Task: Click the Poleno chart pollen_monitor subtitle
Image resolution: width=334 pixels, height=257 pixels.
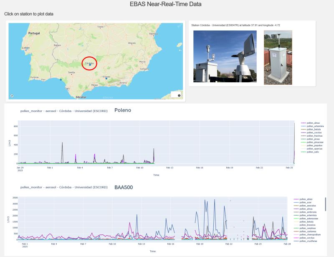Action: coord(64,111)
